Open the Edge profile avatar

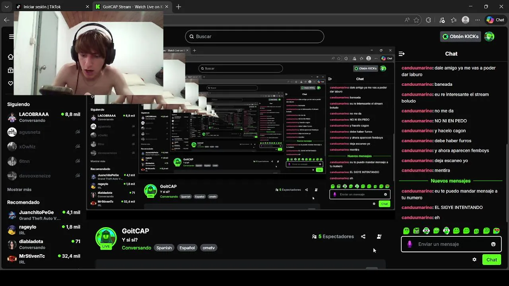pyautogui.click(x=465, y=20)
